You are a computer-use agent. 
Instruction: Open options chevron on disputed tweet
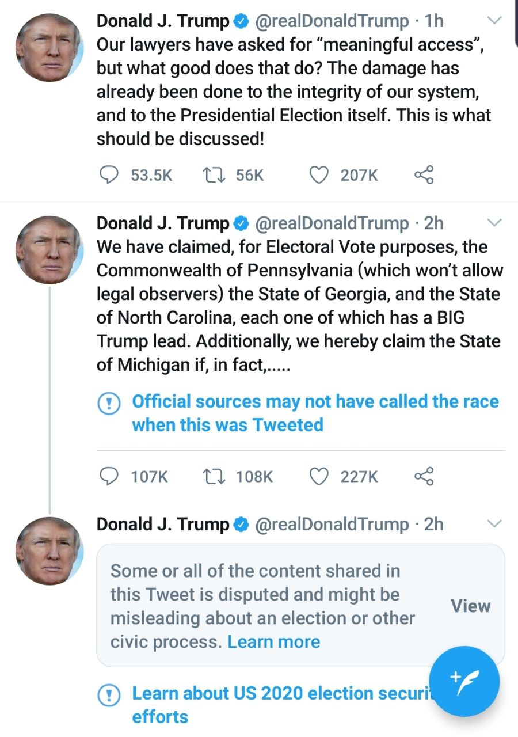[x=494, y=524]
